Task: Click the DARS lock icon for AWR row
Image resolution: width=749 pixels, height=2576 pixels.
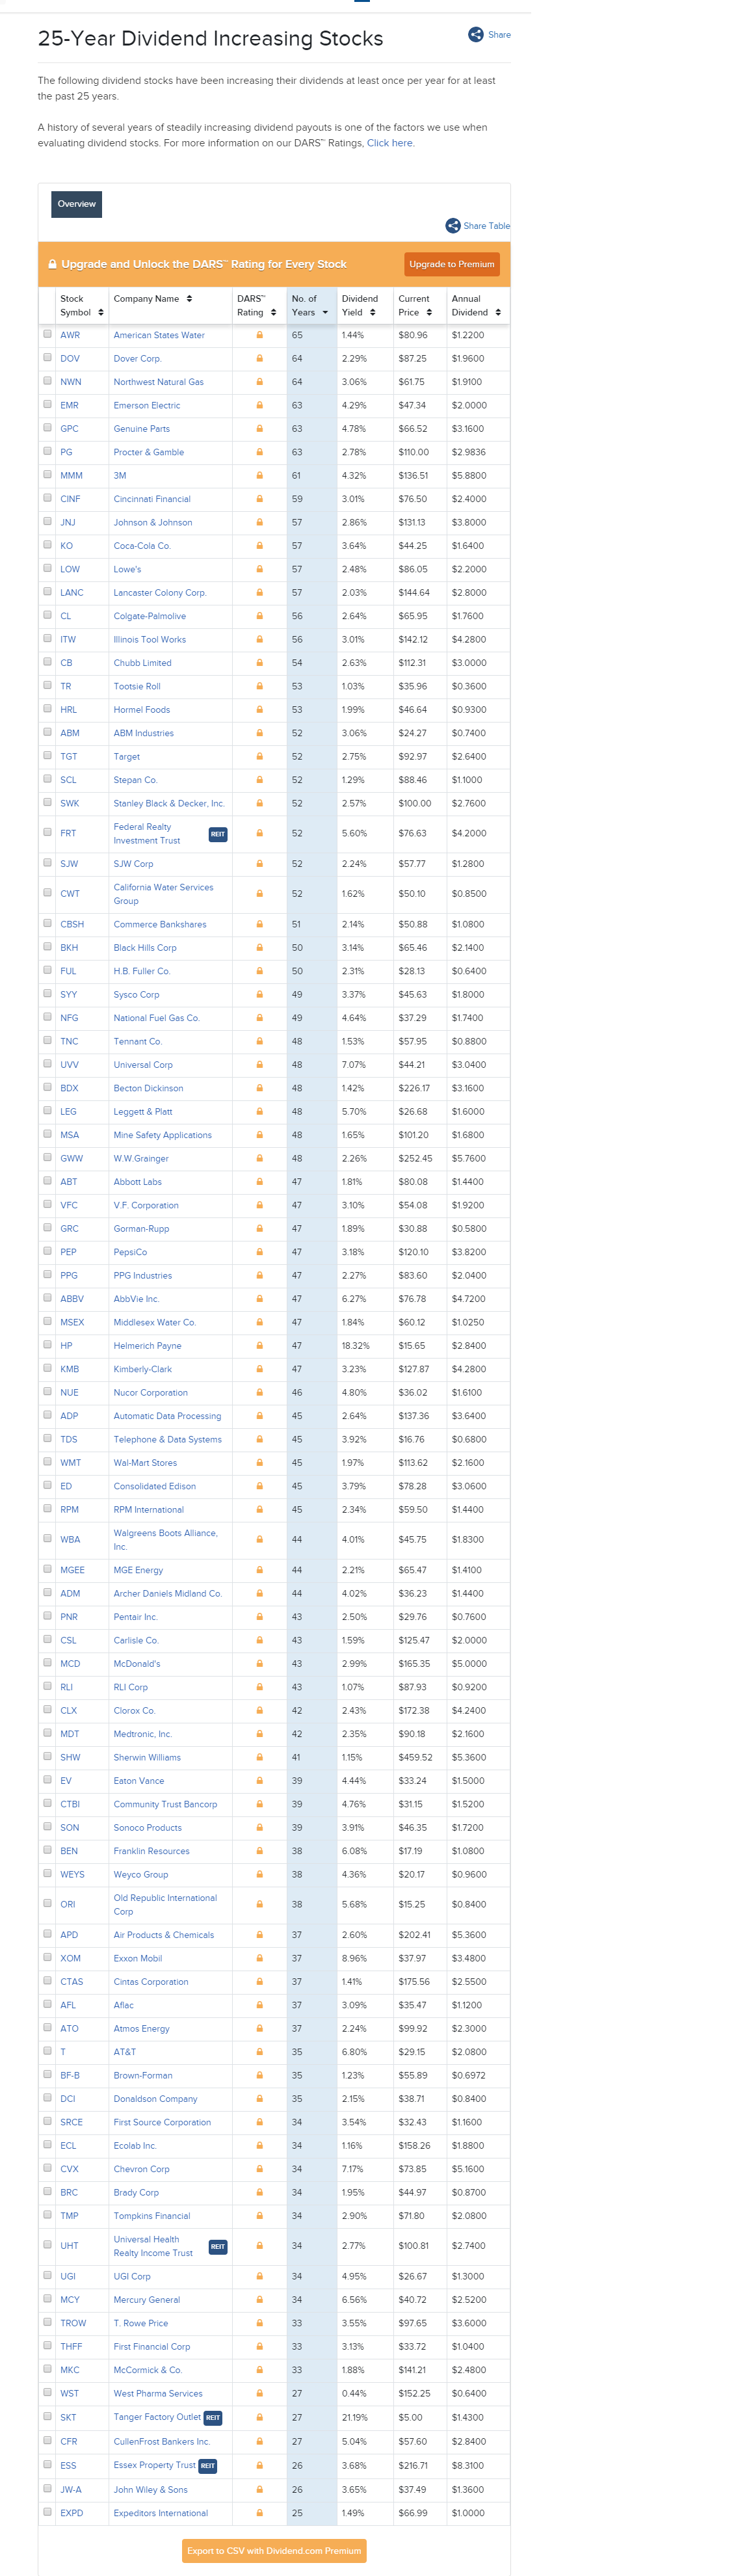Action: 259,335
